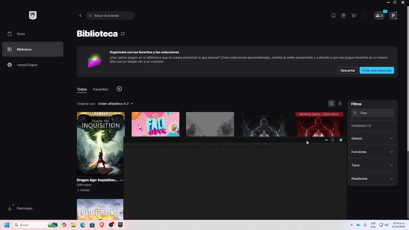
Task: Open the Store section
Action: point(33,34)
